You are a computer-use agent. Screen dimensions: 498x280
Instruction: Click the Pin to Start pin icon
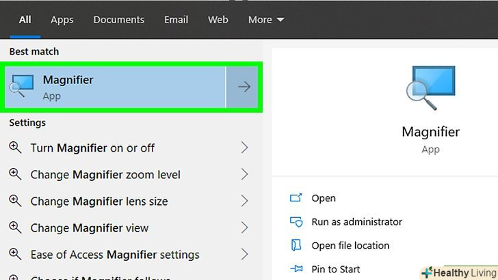pyautogui.click(x=296, y=269)
